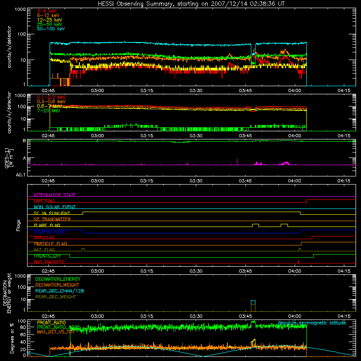
Task: Click the magenta GOES spike before 03:45
Action: [x=237, y=162]
